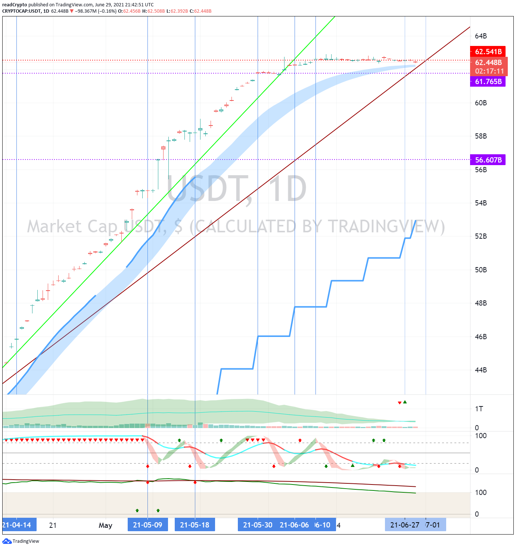Click the readCrypto author name
516x548 pixels.
coord(15,5)
